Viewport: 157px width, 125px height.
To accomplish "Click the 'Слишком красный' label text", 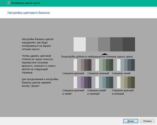I will point(73,73).
